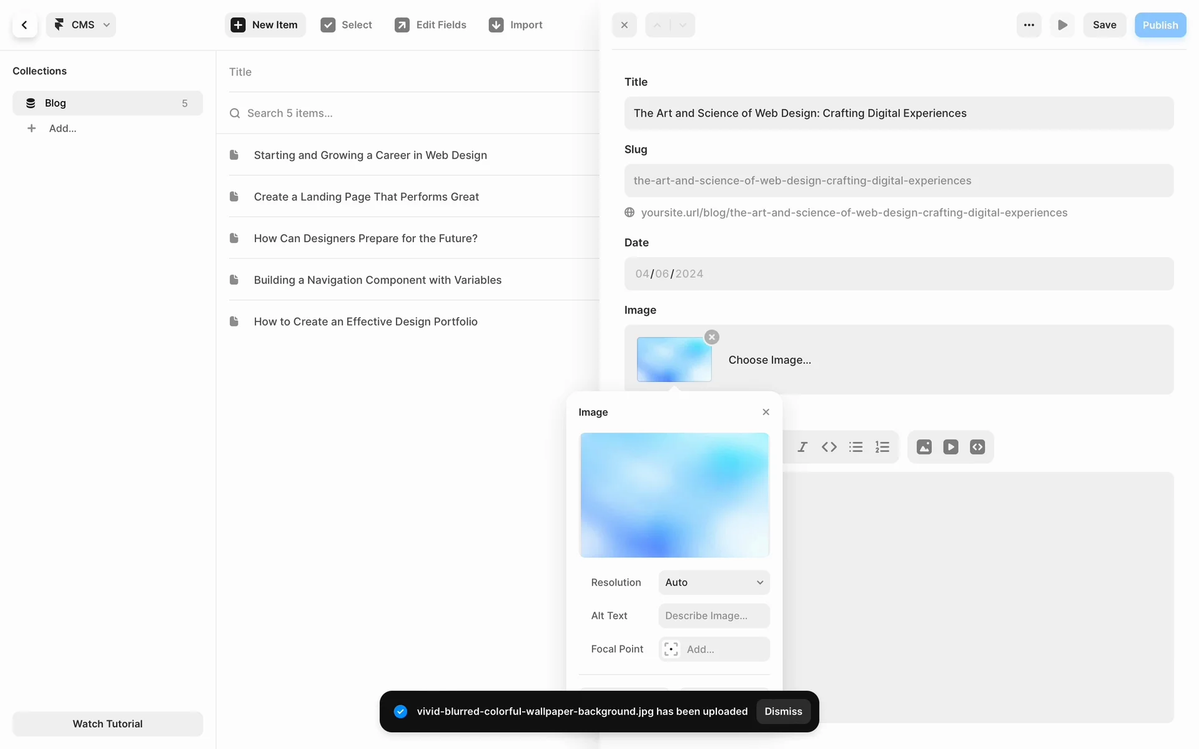Click the insert video icon in editor
The image size is (1199, 749).
coord(950,447)
